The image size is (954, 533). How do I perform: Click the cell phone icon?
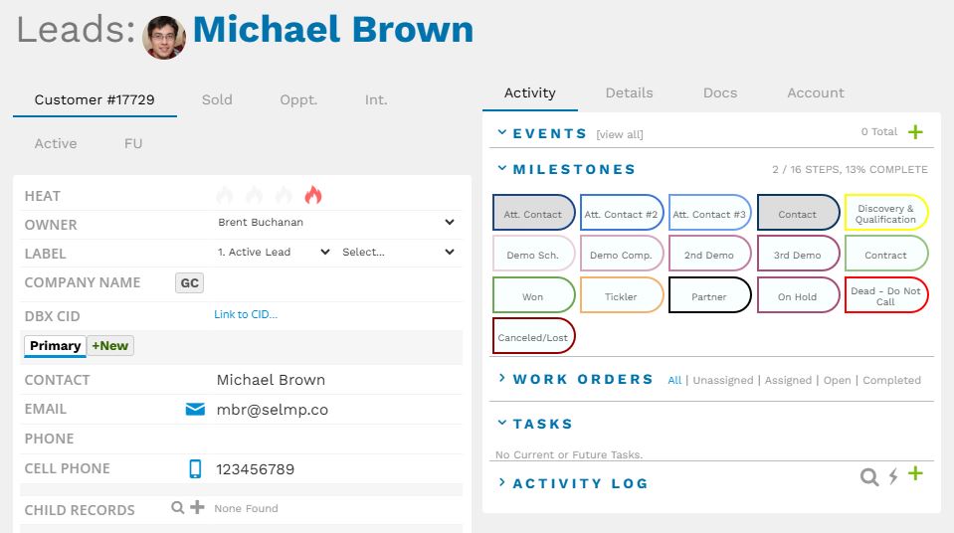tap(195, 468)
